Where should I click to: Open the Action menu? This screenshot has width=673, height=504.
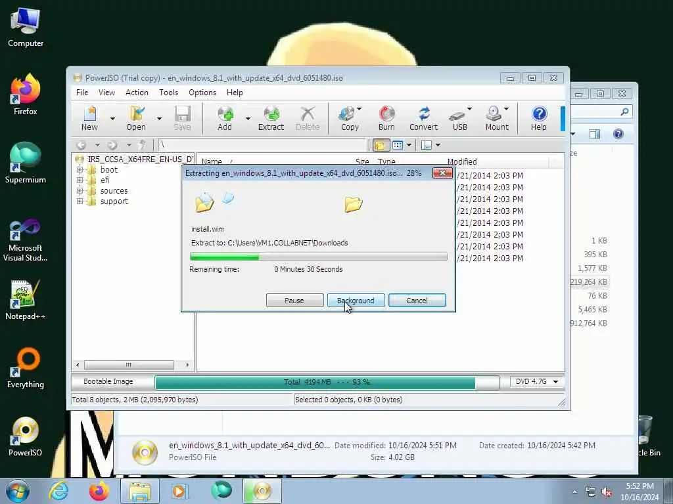click(x=137, y=93)
